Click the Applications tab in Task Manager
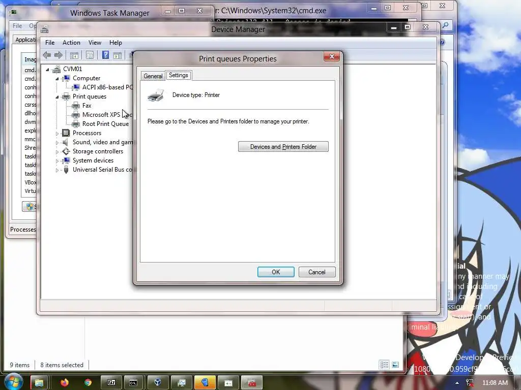521x390 pixels. click(x=25, y=40)
